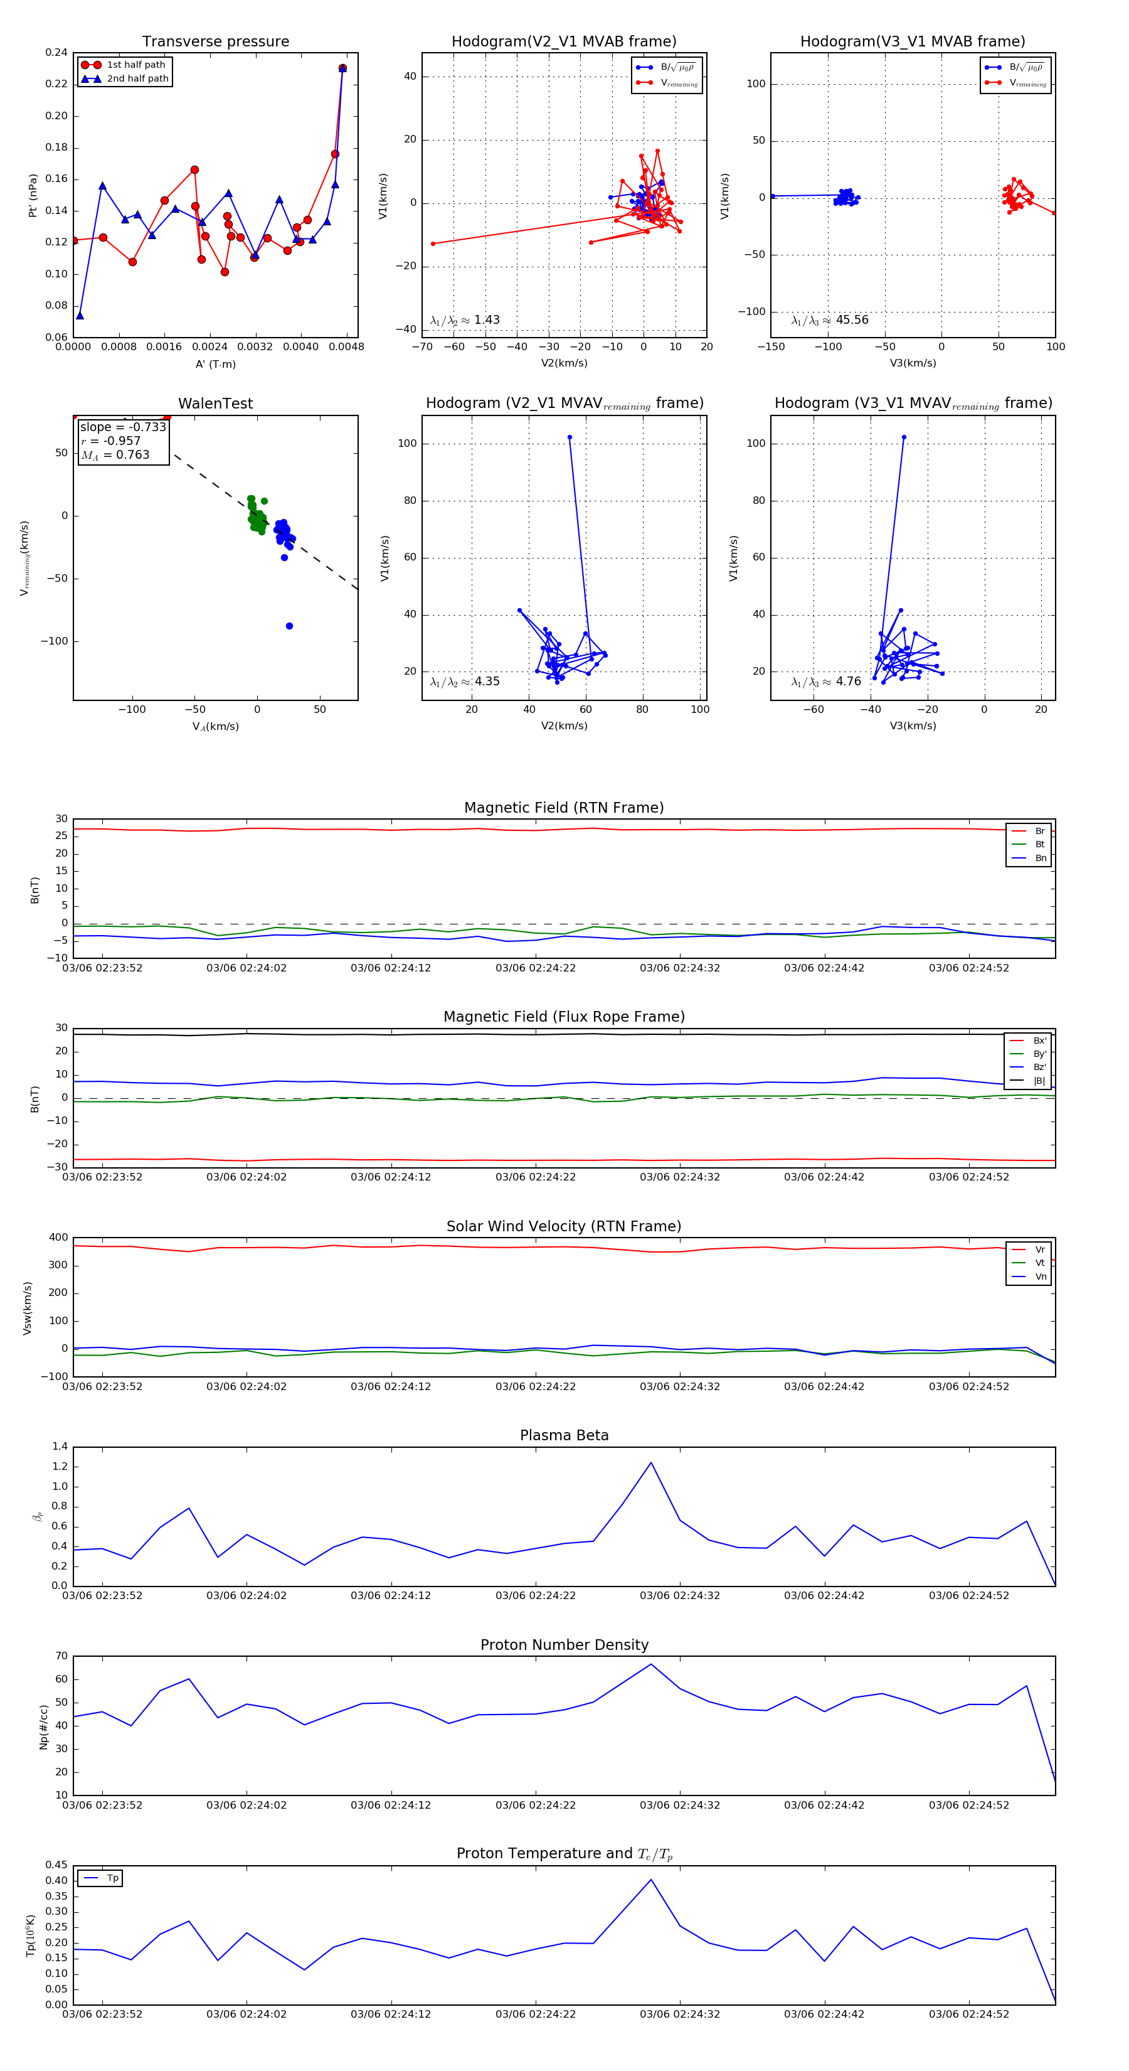
Task: Click the 'Vt' legend entry
Action: [1029, 1263]
